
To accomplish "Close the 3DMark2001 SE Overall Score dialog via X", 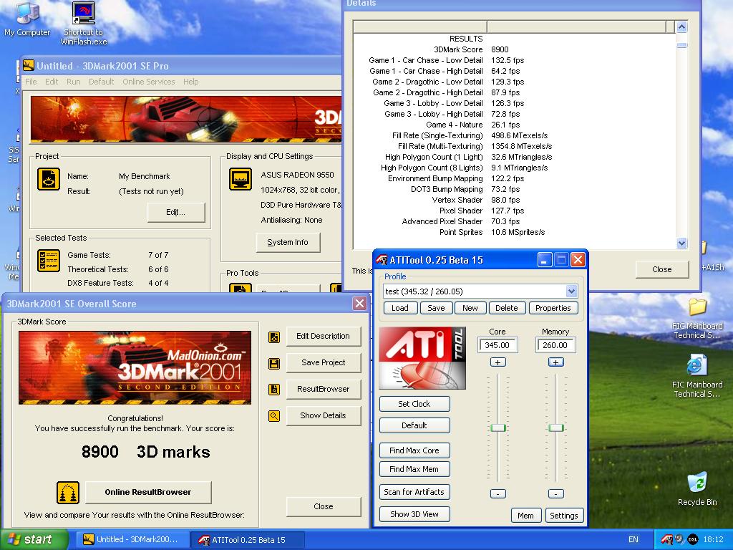I will [x=359, y=304].
